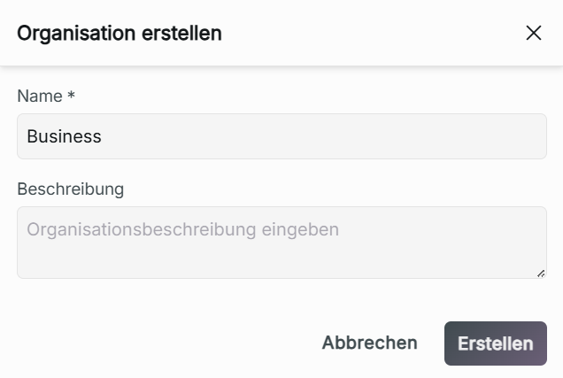Focus the Name input field
563x378 pixels.
(281, 136)
